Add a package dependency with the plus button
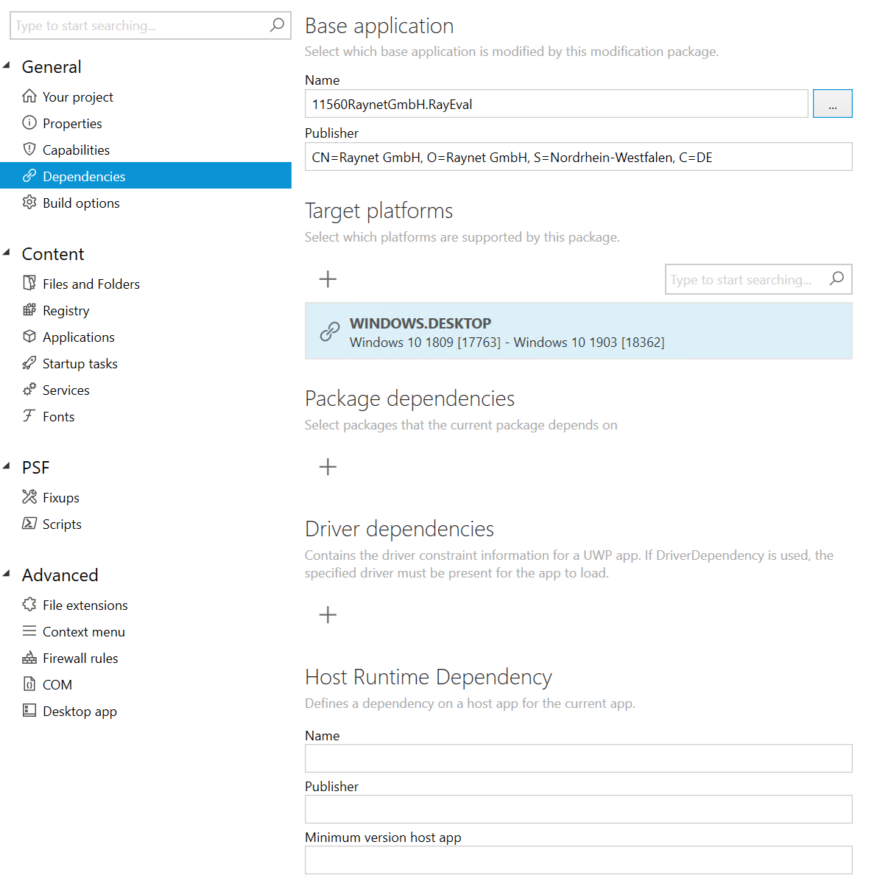 (327, 466)
